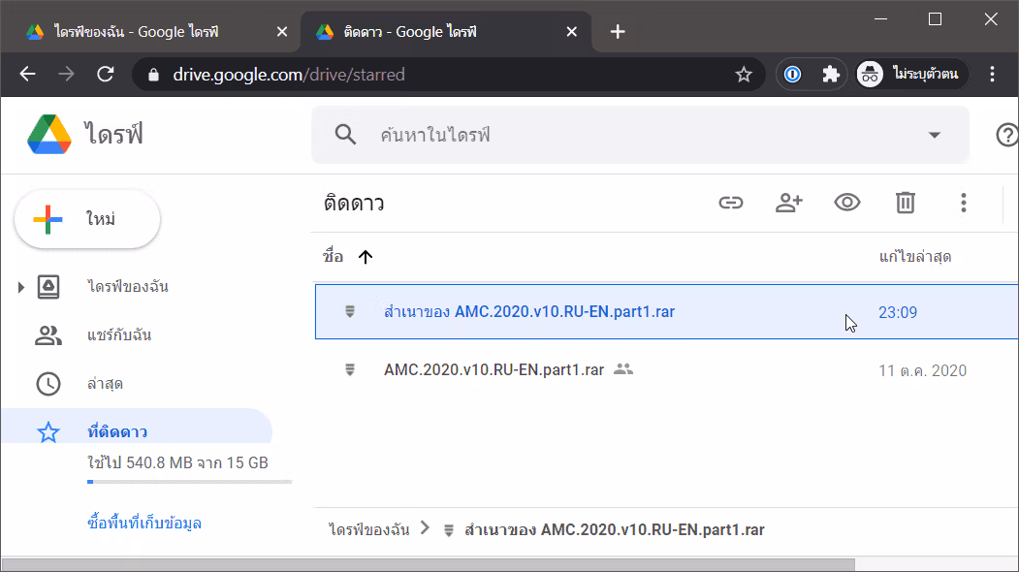The image size is (1019, 572).
Task: Expand search options dropdown arrow
Action: coord(934,135)
